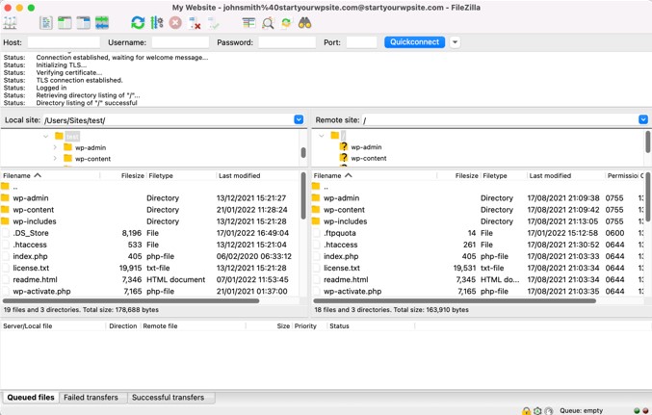The width and height of the screenshot is (652, 415).
Task: Open the Local site path dropdown
Action: [299, 120]
